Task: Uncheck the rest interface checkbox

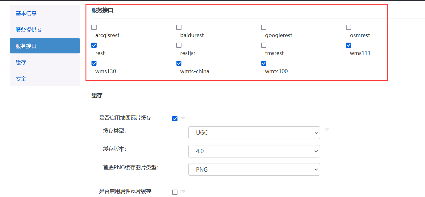Action: tap(94, 45)
